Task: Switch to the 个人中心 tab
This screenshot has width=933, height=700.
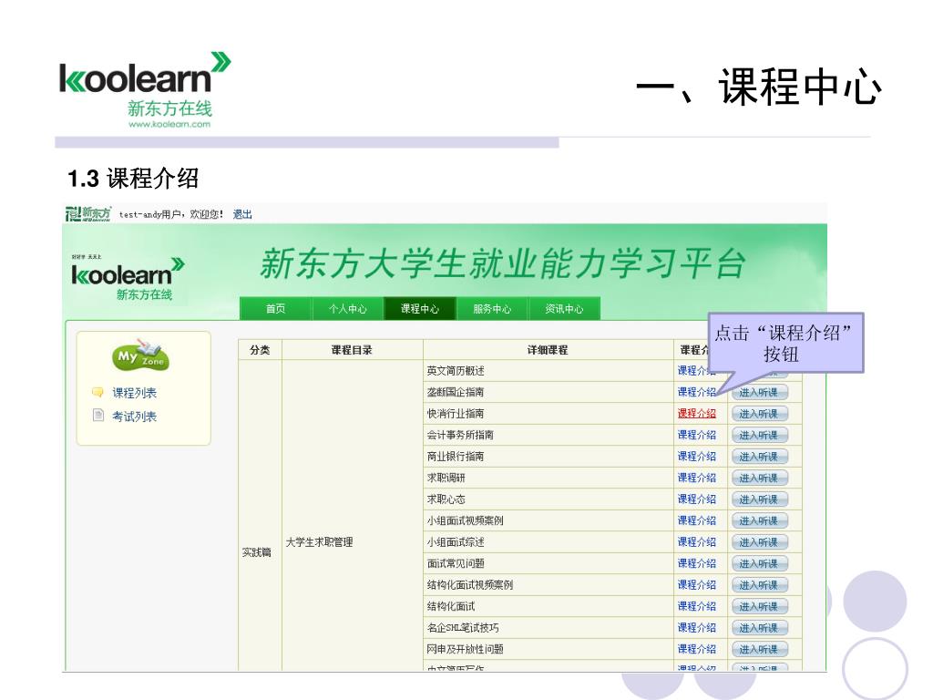Action: (x=348, y=308)
